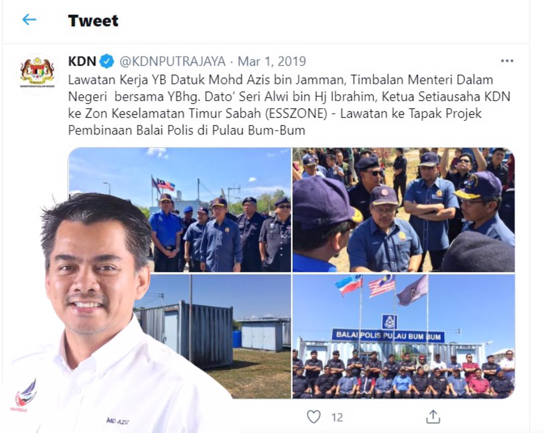Click the like count number 12
The height and width of the screenshot is (433, 544).
(337, 417)
